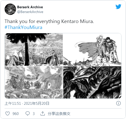Image resolution: width=126 pixels, height=119 pixels.
Task: Click the Berserk Archive display name
Action: [30, 7]
